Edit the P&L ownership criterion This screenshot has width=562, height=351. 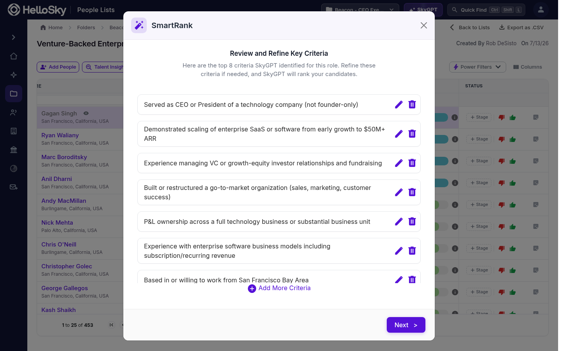point(398,222)
